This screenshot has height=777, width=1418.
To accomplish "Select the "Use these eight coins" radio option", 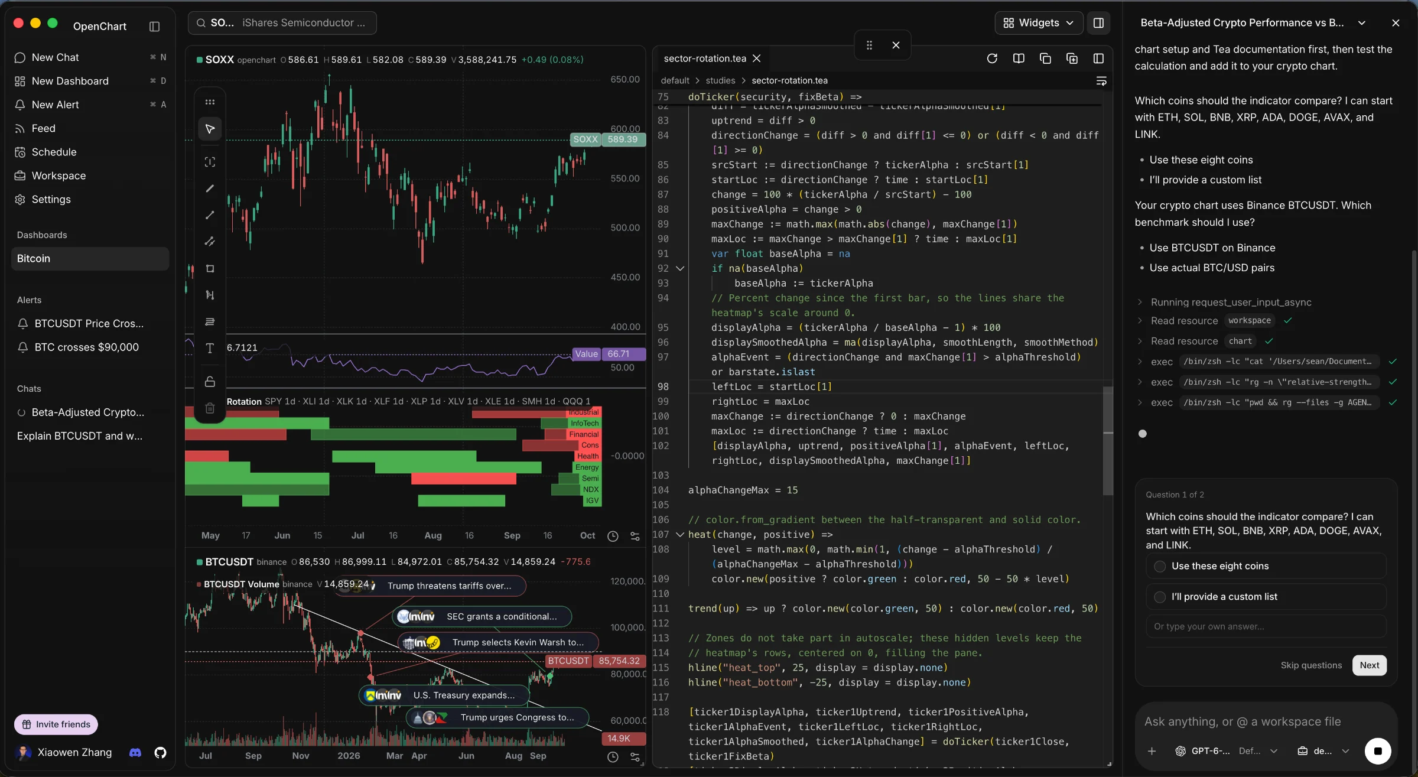I will (1266, 566).
